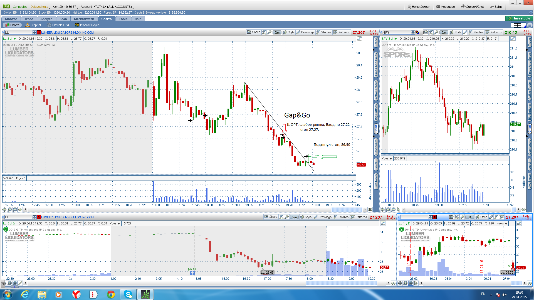Toggle info icon on 5m LL chart

6,229
